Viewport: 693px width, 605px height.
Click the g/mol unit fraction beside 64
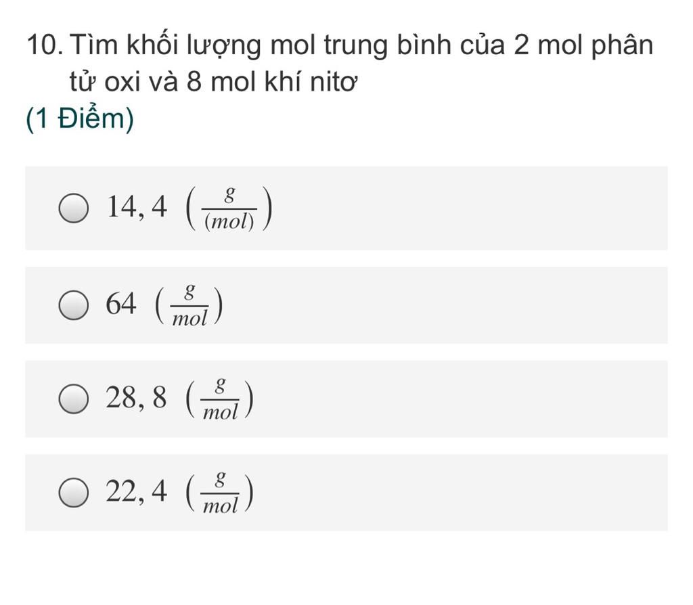[189, 305]
